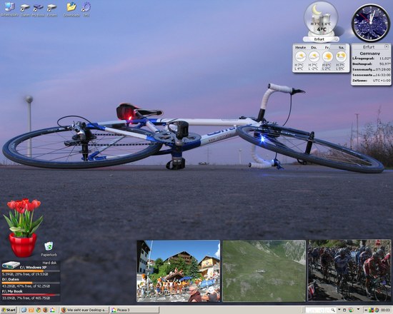Screen dimensions: 393x314
Task: Click the F:\ My Book disk usage bar
Action: pos(31,295)
